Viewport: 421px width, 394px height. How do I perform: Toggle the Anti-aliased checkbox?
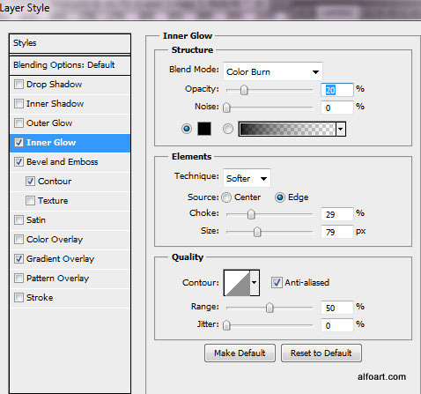point(277,283)
